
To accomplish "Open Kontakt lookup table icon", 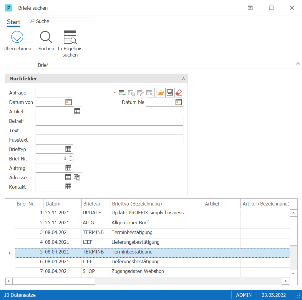I will tap(68, 187).
